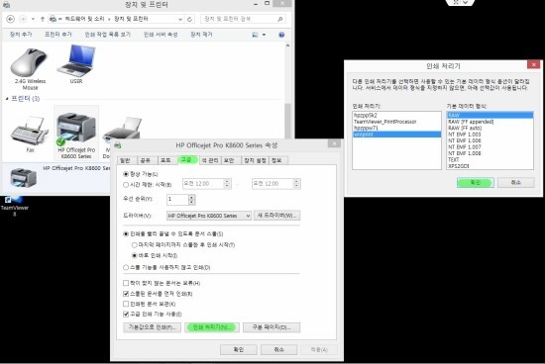Select the 2.4G Wireless Mouse device icon
Image resolution: width=545 pixels, height=364 pixels.
tap(29, 62)
